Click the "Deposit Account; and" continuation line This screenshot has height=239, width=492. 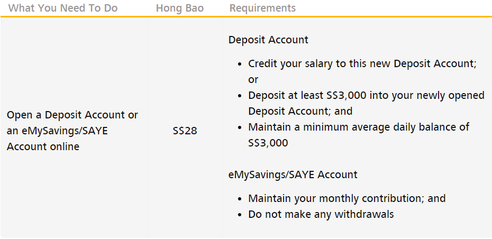(x=300, y=111)
